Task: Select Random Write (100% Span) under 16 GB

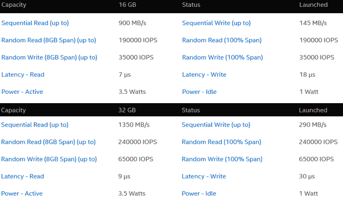Action: (222, 58)
